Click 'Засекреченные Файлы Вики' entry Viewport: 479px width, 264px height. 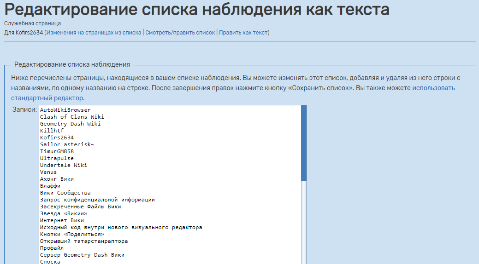click(81, 207)
